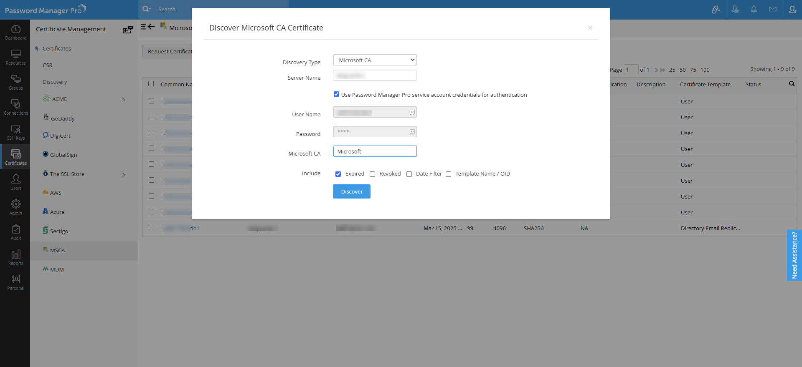
Task: Click the mail envelope icon in header
Action: 773,9
